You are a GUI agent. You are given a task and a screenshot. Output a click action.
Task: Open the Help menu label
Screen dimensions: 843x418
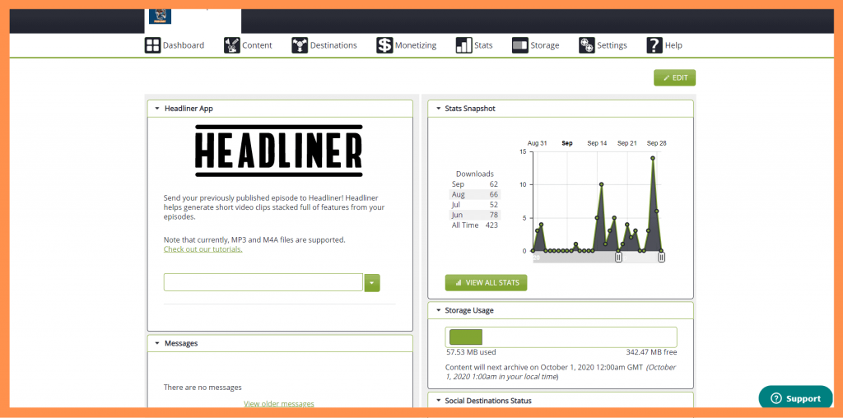coord(673,45)
